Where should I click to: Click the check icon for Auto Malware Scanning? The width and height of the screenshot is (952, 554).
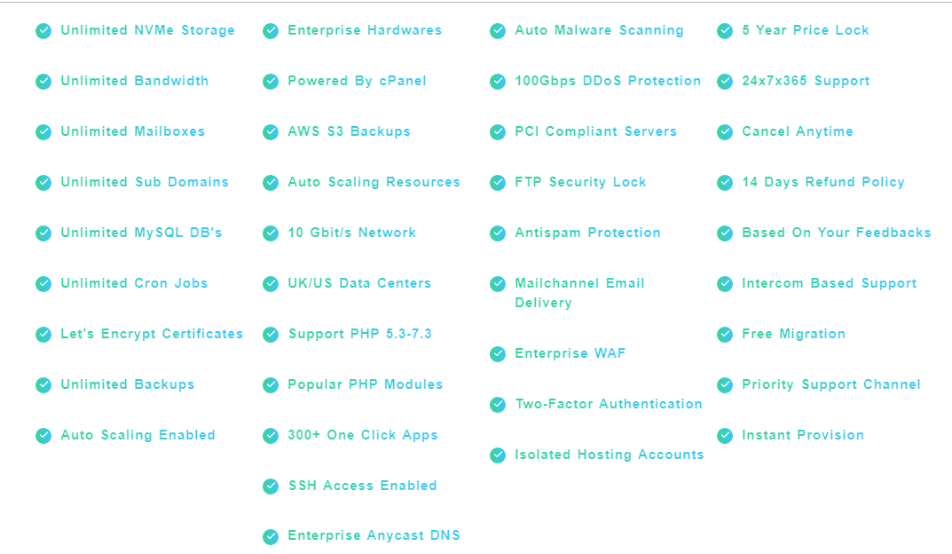[x=497, y=31]
